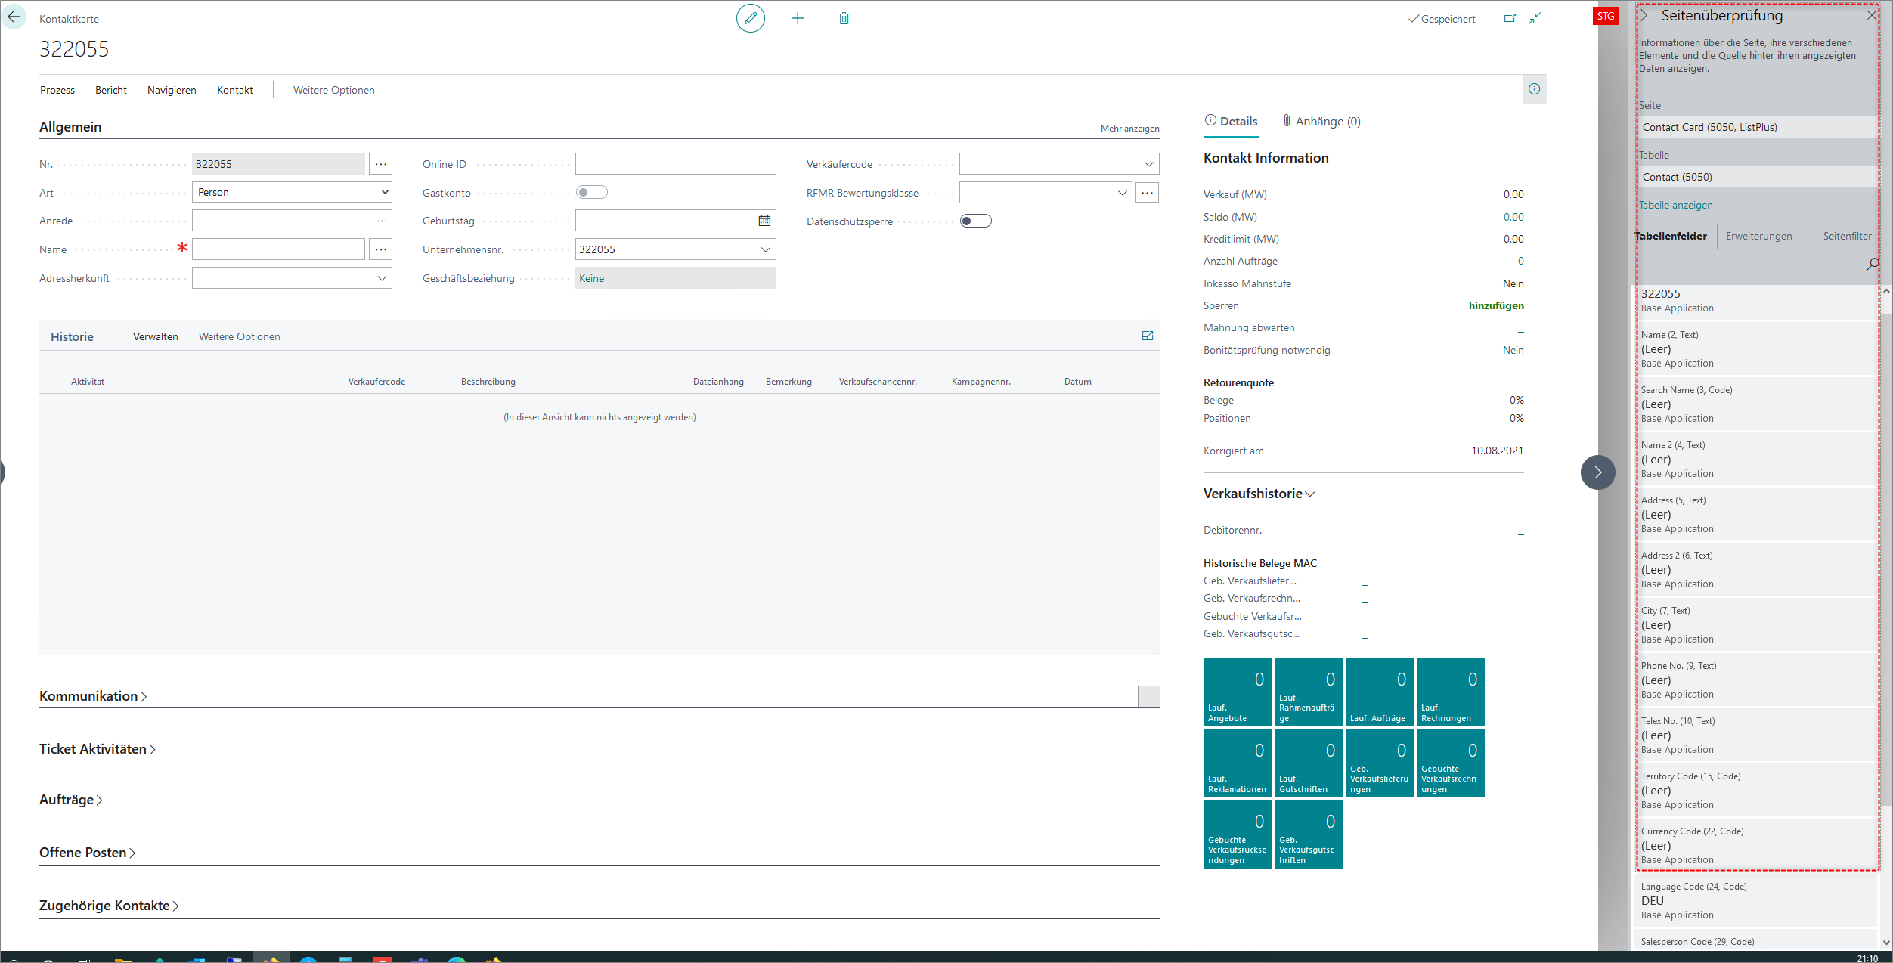Click the Geb. Verkaufsgutschriften tile
The height and width of the screenshot is (963, 1893).
point(1308,834)
